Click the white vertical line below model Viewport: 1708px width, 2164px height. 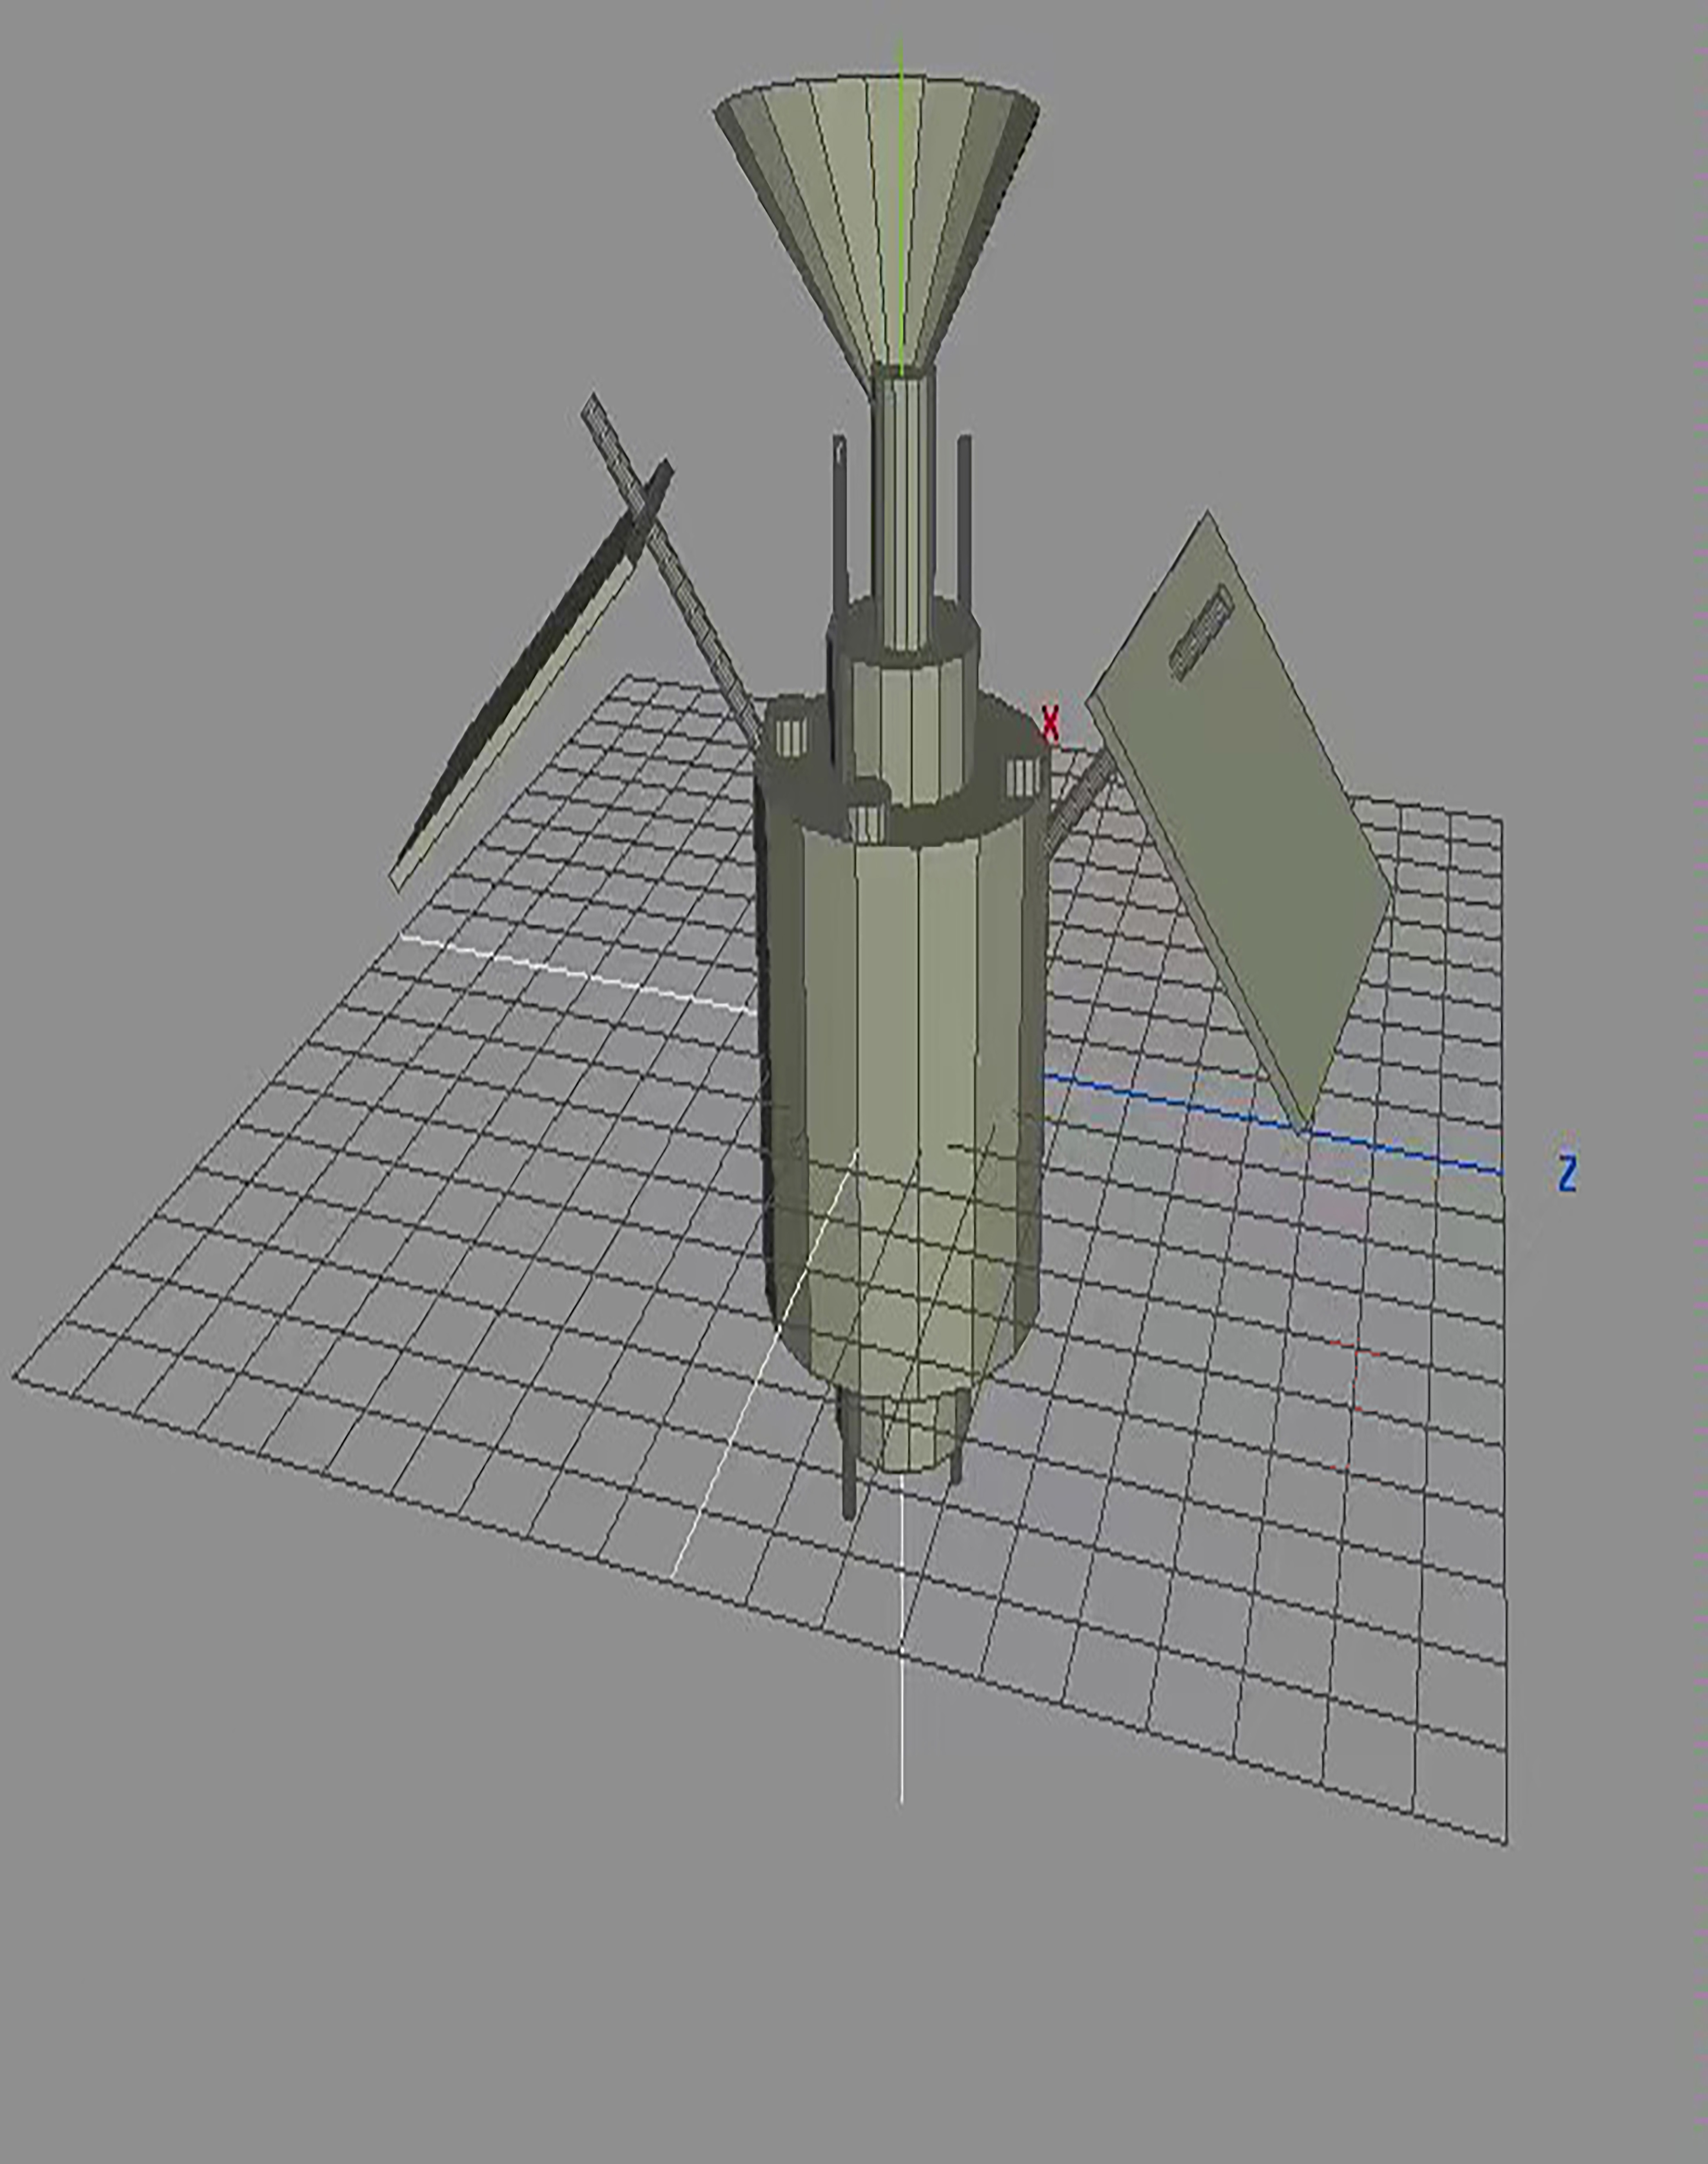tap(902, 1701)
